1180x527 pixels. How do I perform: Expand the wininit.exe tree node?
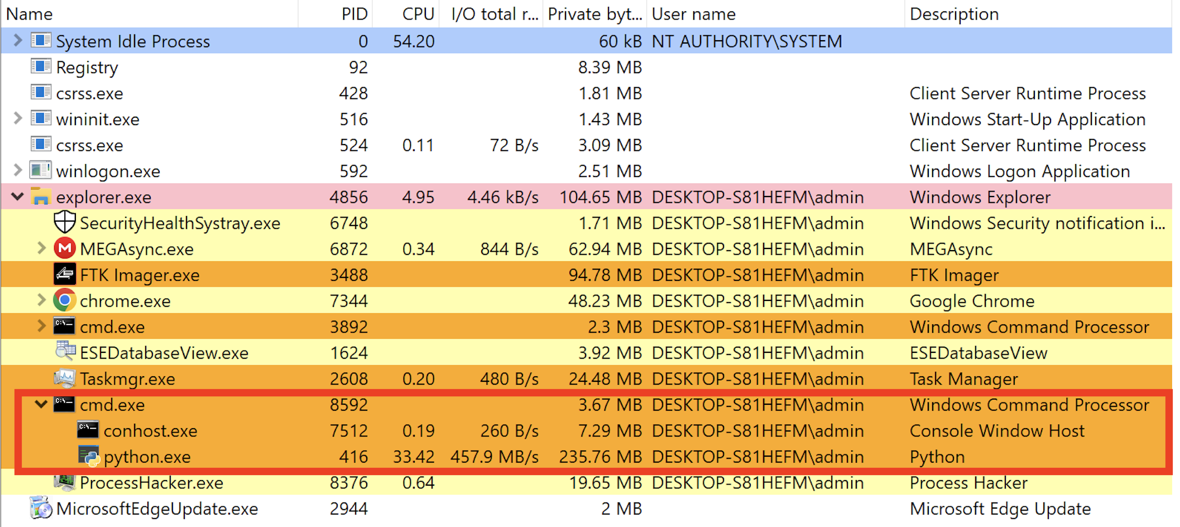pyautogui.click(x=17, y=118)
